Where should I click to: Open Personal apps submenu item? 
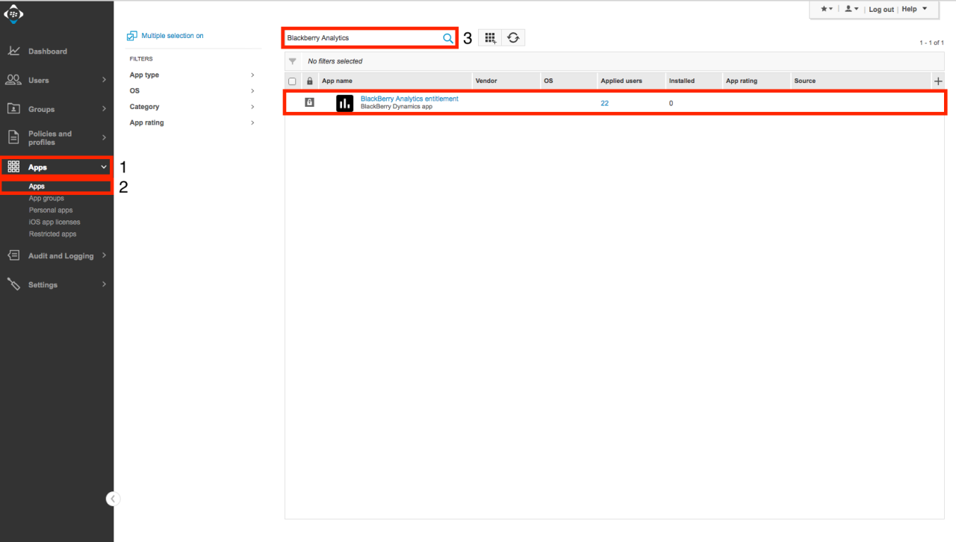point(51,211)
